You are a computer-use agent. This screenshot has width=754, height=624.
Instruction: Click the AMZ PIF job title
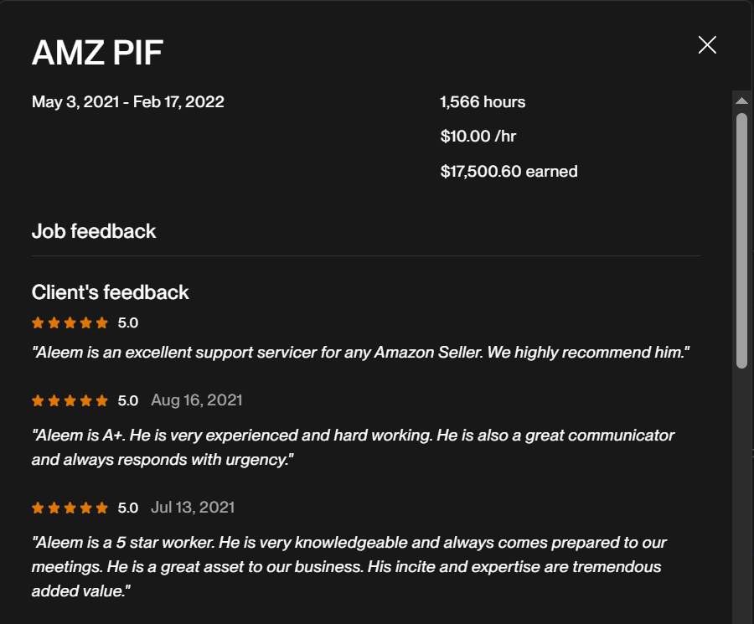[97, 53]
